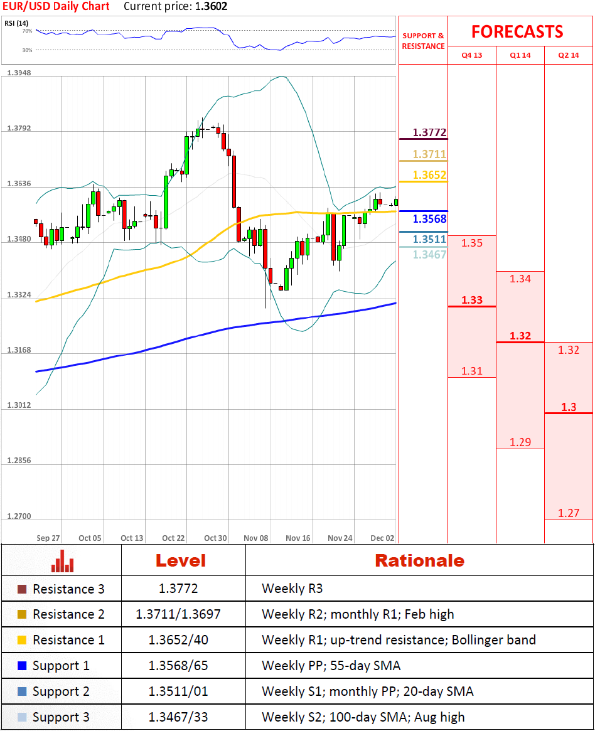
Task: Select the Support 3 row label
Action: click(x=61, y=717)
